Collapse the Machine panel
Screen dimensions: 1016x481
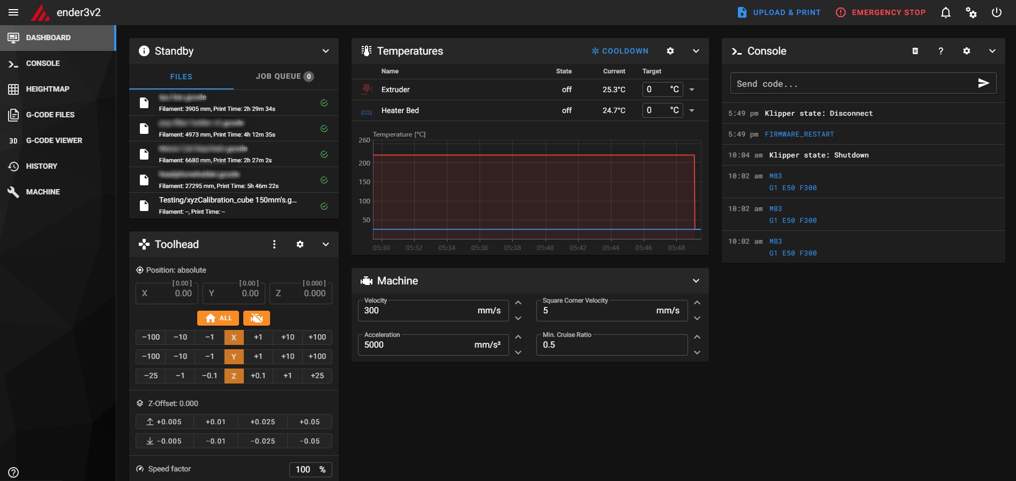pyautogui.click(x=696, y=281)
